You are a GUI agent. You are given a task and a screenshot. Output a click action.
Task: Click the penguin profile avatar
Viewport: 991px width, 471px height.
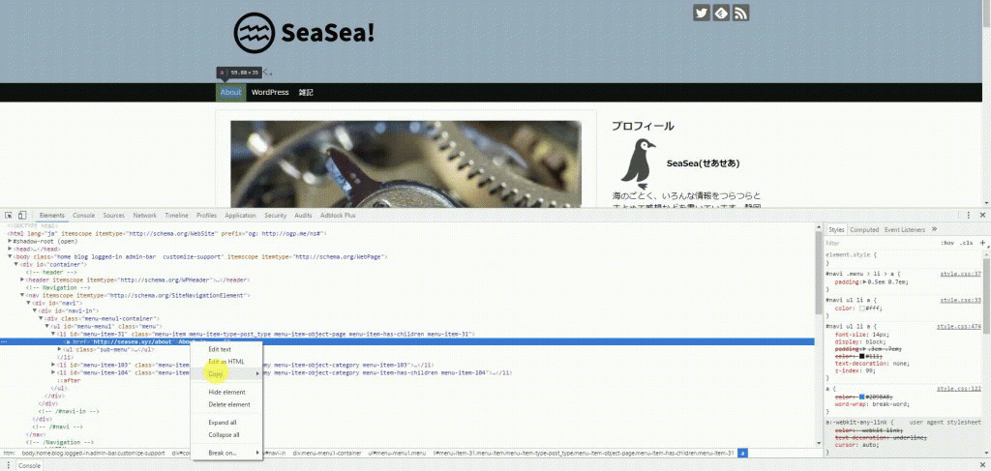638,163
